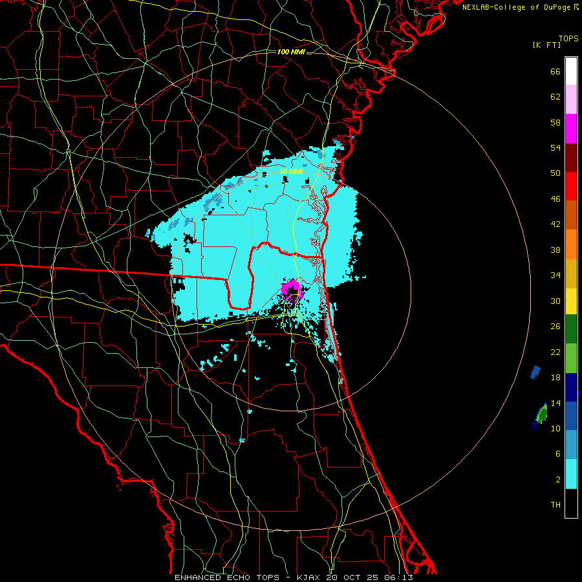Click the legend value 30
Viewport: 582px width, 582px height.
pyautogui.click(x=555, y=301)
